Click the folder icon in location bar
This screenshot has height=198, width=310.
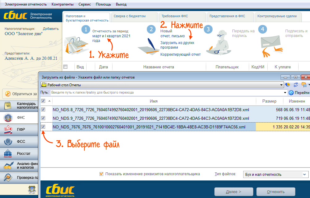pyautogui.click(x=44, y=85)
